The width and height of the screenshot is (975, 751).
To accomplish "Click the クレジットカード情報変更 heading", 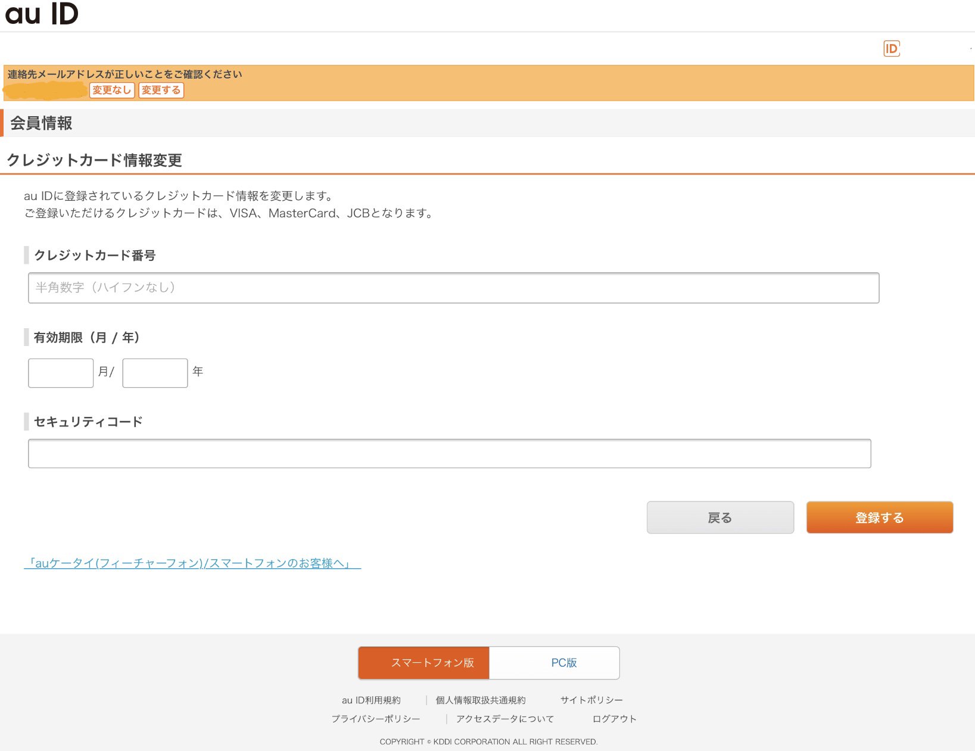I will 94,160.
